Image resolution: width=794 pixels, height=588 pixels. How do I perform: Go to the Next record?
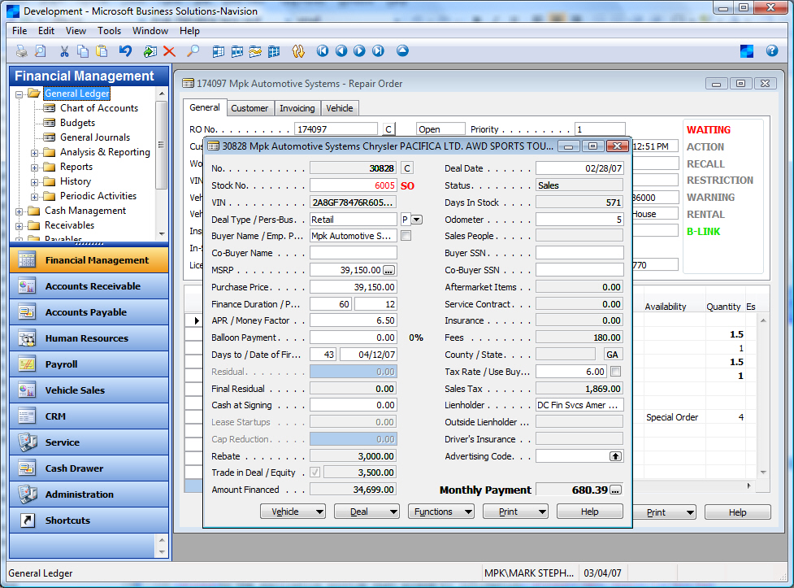(x=359, y=50)
